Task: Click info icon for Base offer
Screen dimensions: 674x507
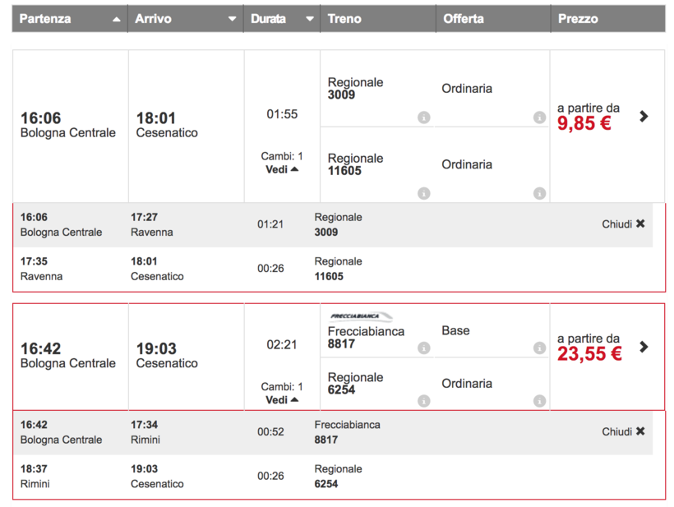Action: [539, 348]
